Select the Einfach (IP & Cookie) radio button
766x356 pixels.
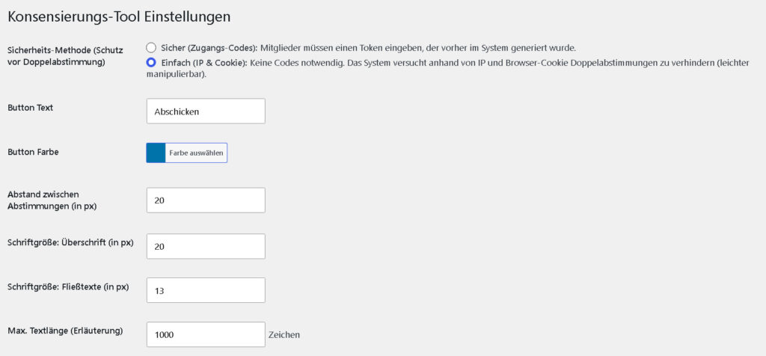(x=151, y=63)
